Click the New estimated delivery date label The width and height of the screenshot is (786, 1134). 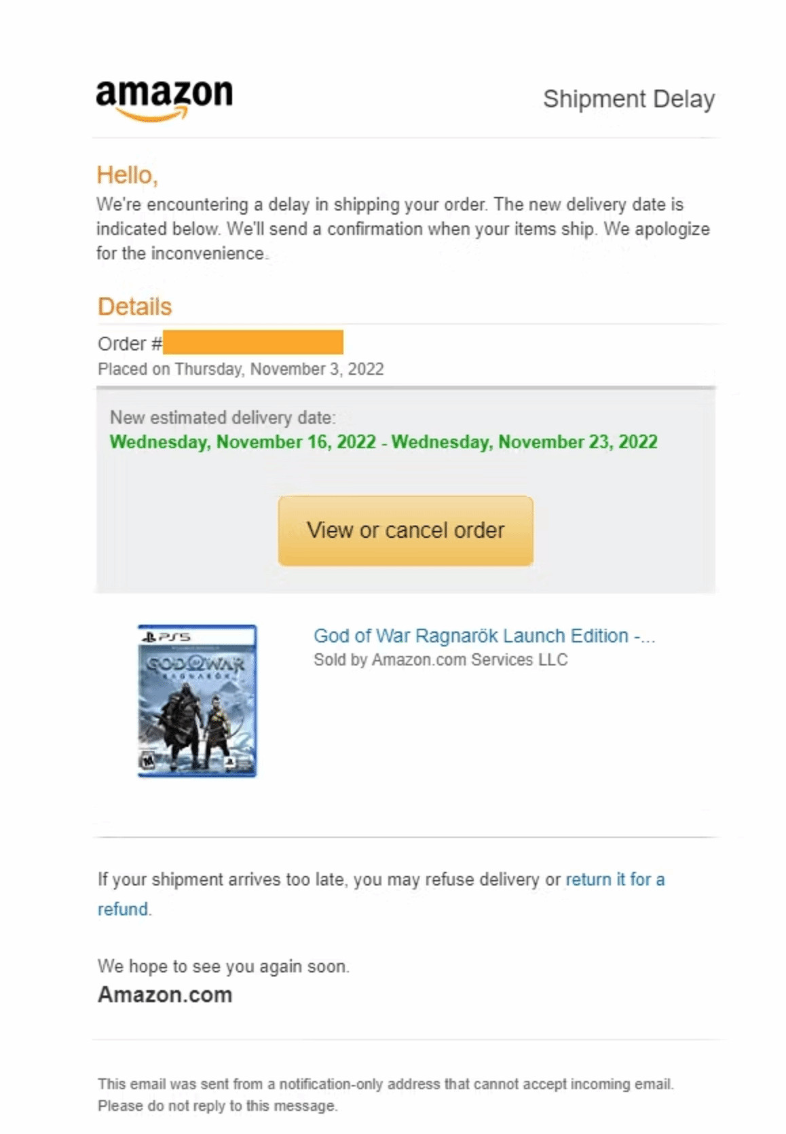[x=222, y=417]
